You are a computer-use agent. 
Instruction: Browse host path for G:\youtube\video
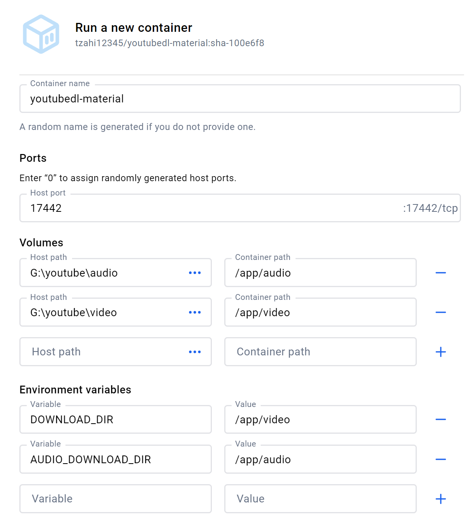pyautogui.click(x=194, y=313)
